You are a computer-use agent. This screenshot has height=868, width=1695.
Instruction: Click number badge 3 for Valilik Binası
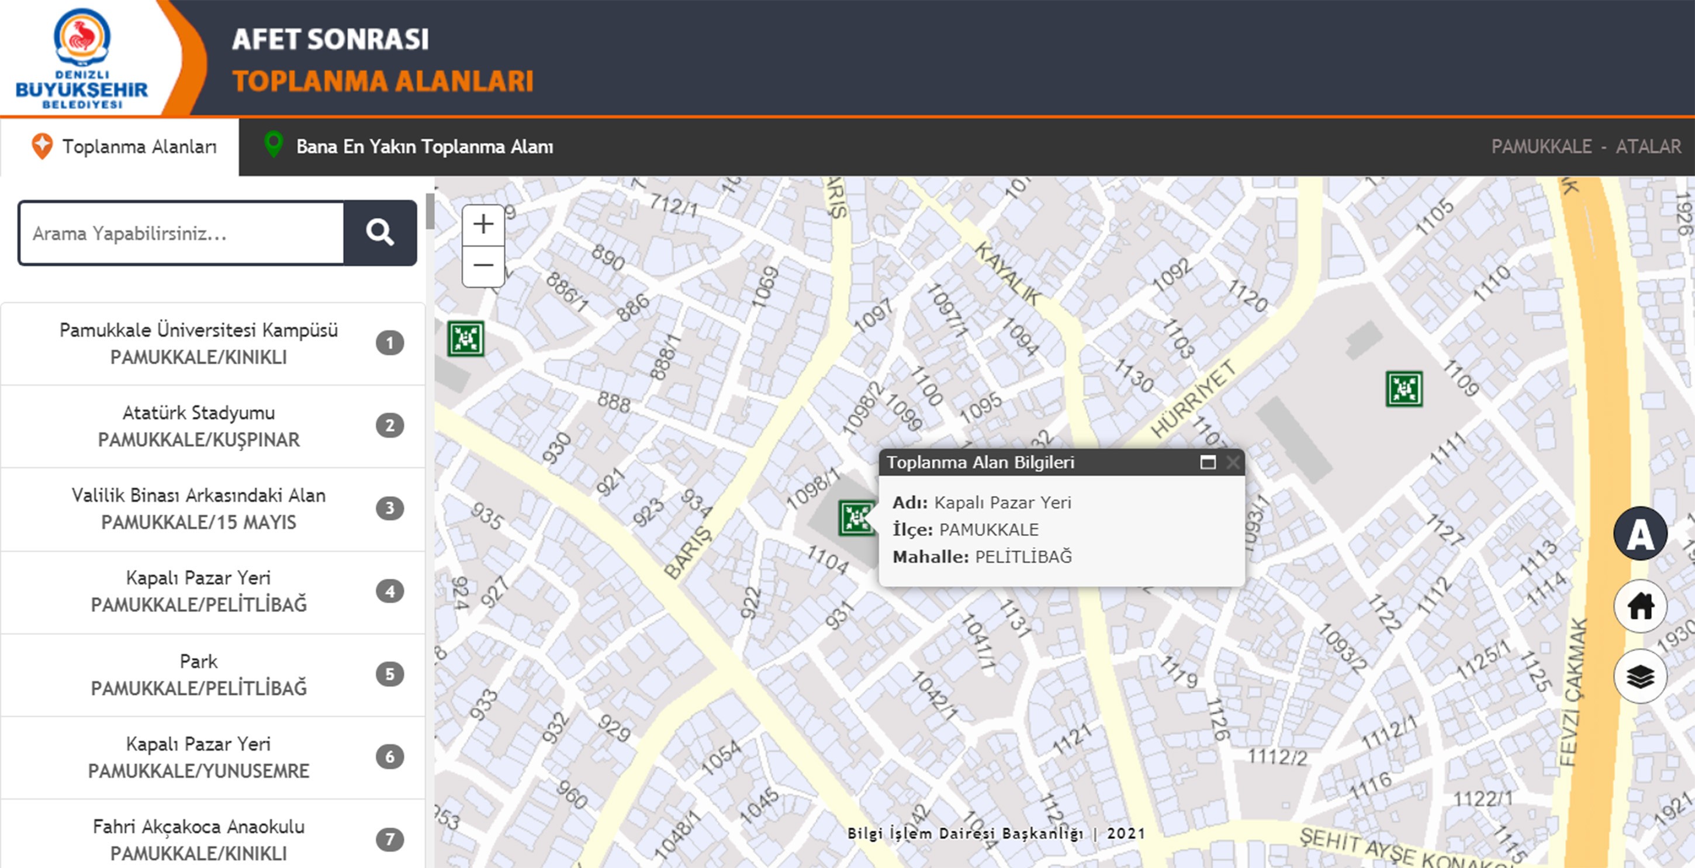pyautogui.click(x=389, y=508)
